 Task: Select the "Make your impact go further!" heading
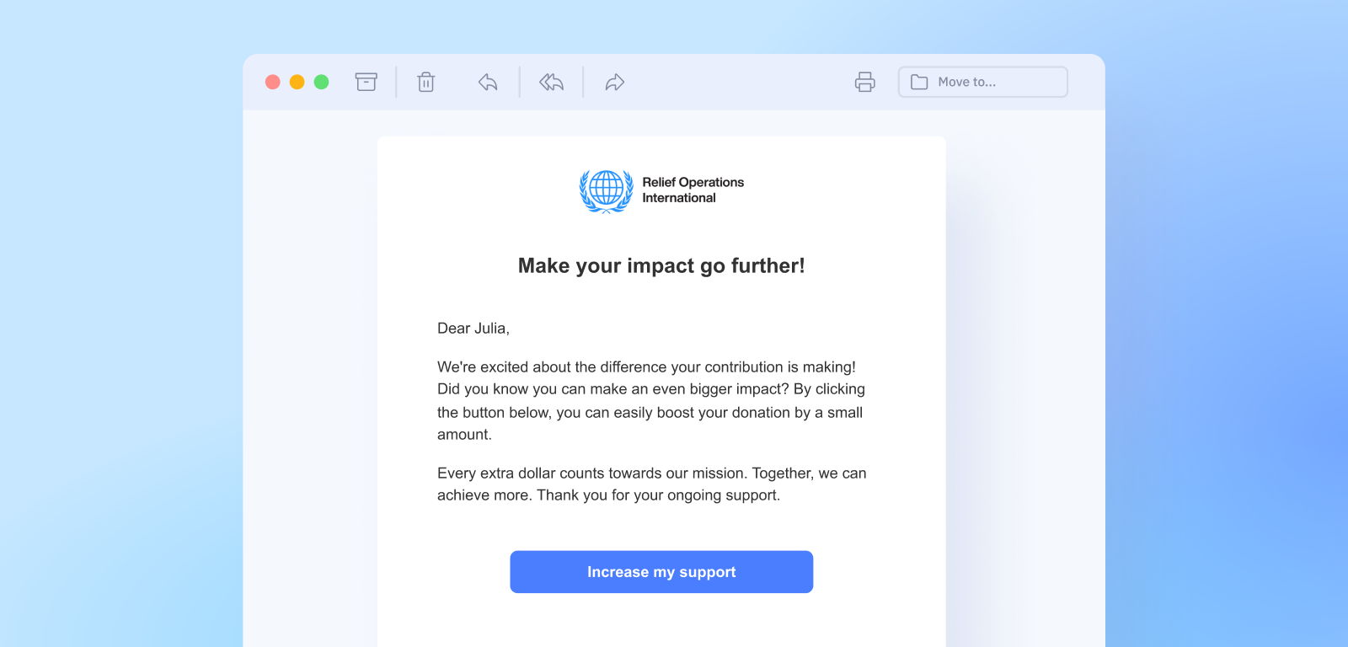[x=661, y=265]
